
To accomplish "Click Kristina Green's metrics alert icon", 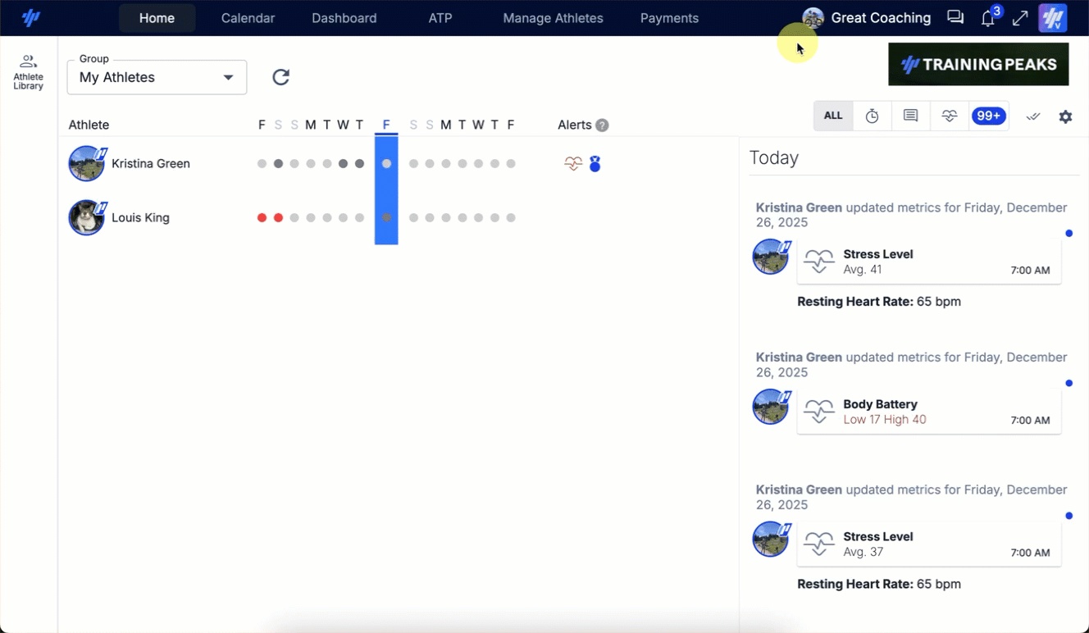I will coord(573,164).
